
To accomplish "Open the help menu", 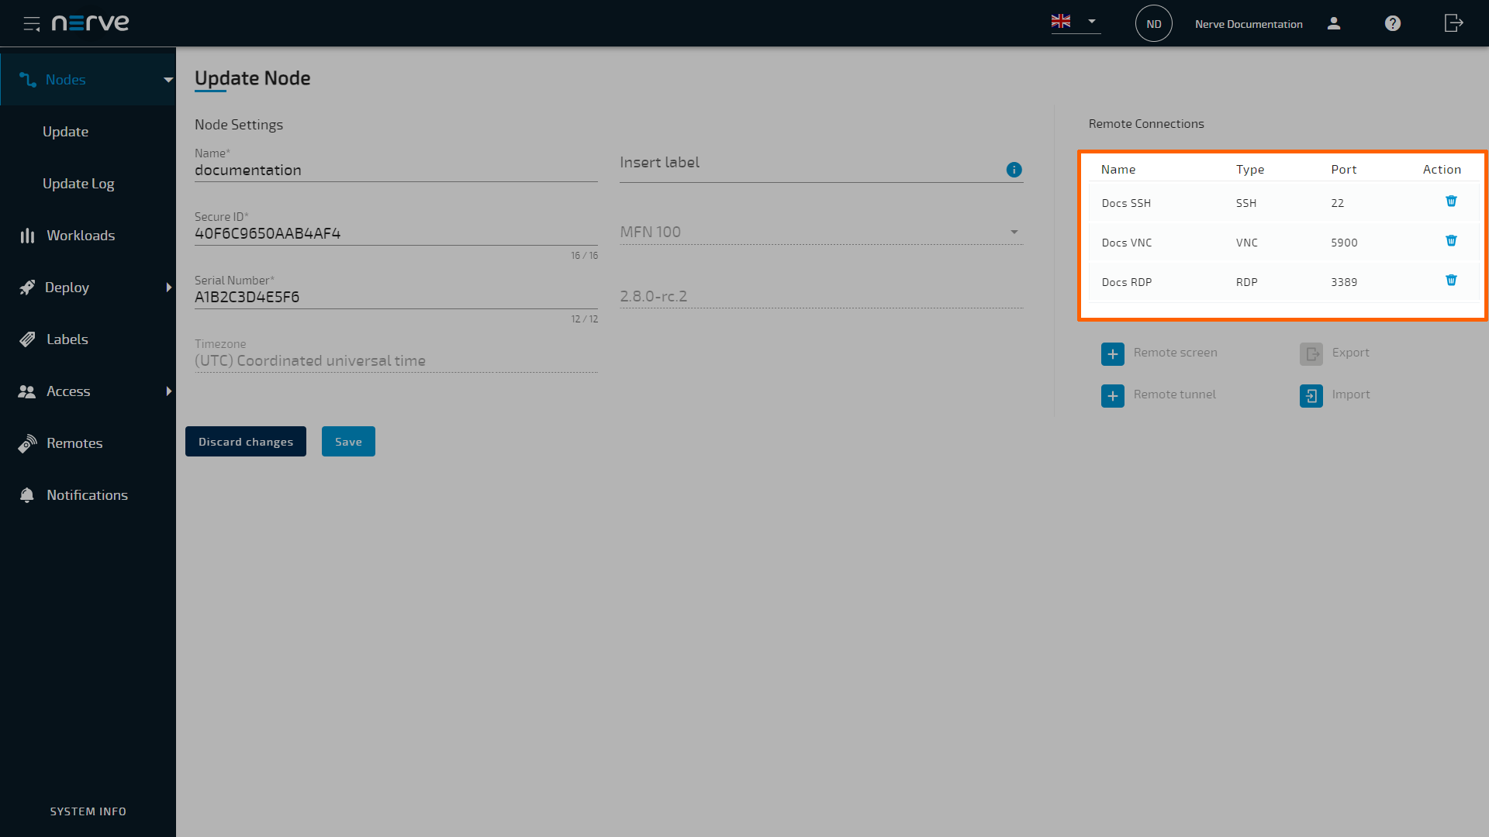I will coord(1392,23).
